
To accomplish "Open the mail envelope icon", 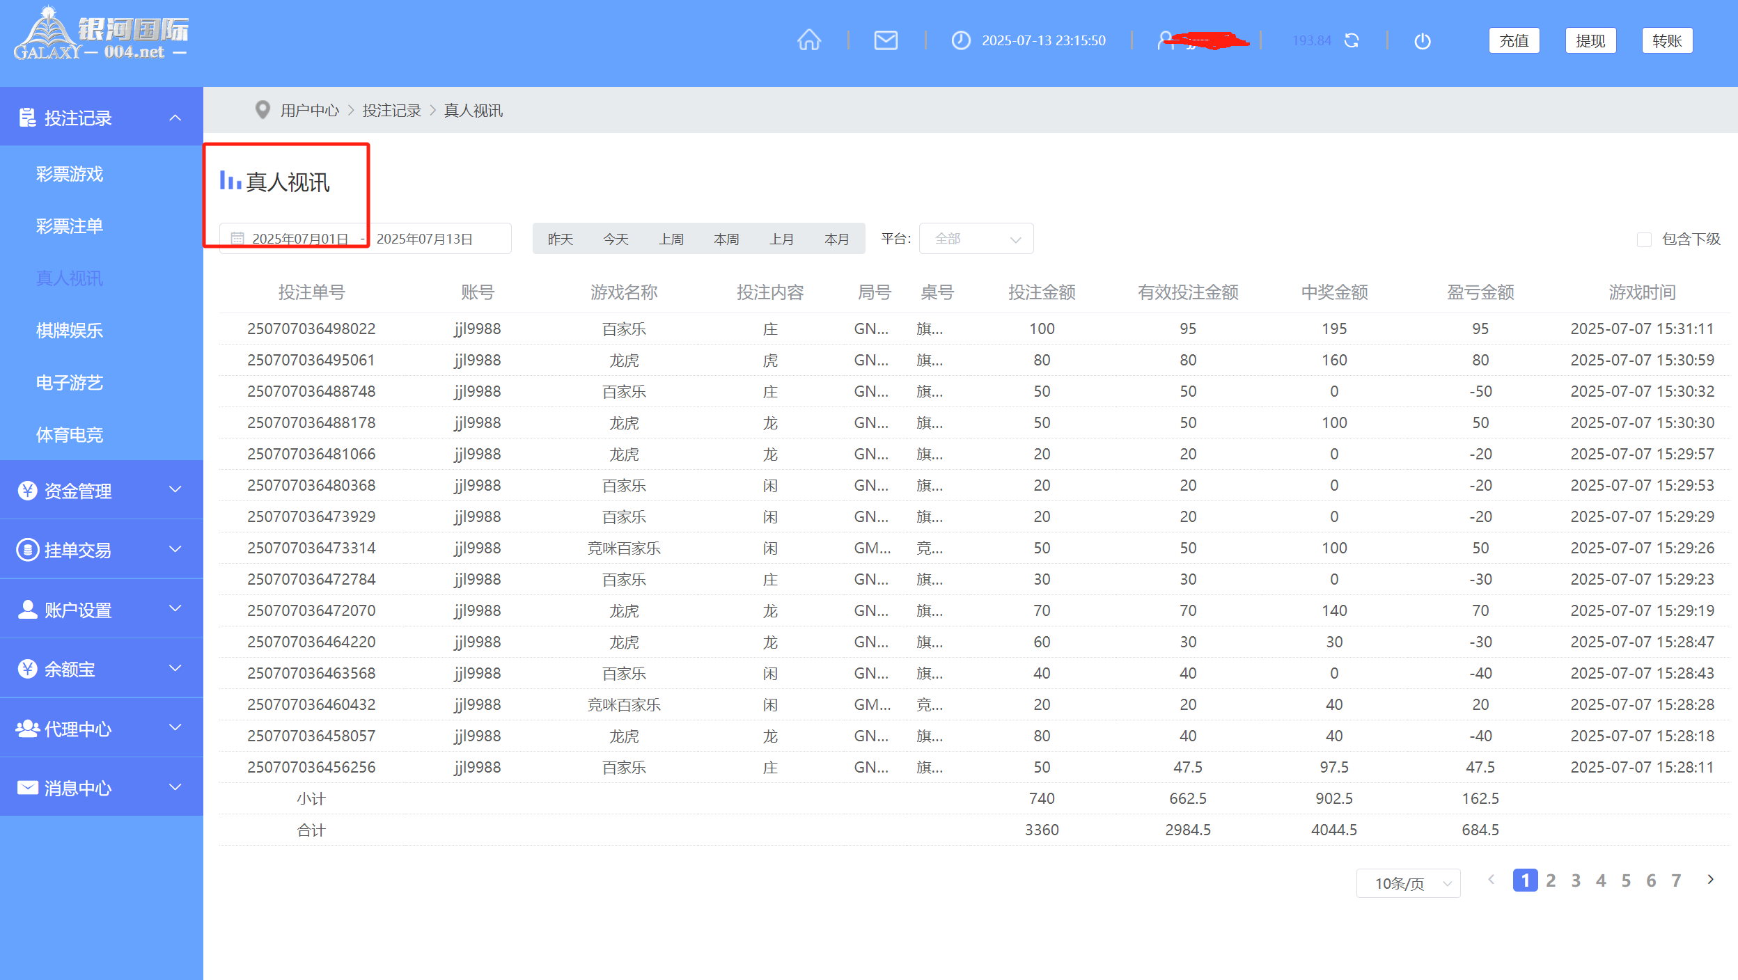I will coord(885,40).
